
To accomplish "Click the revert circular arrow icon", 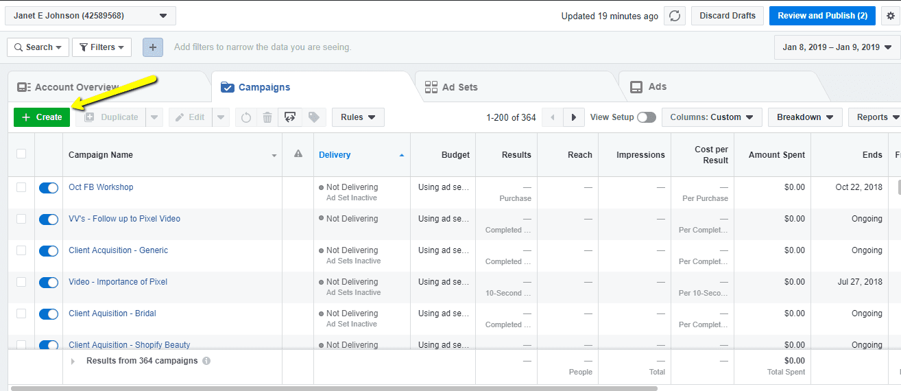I will (245, 117).
